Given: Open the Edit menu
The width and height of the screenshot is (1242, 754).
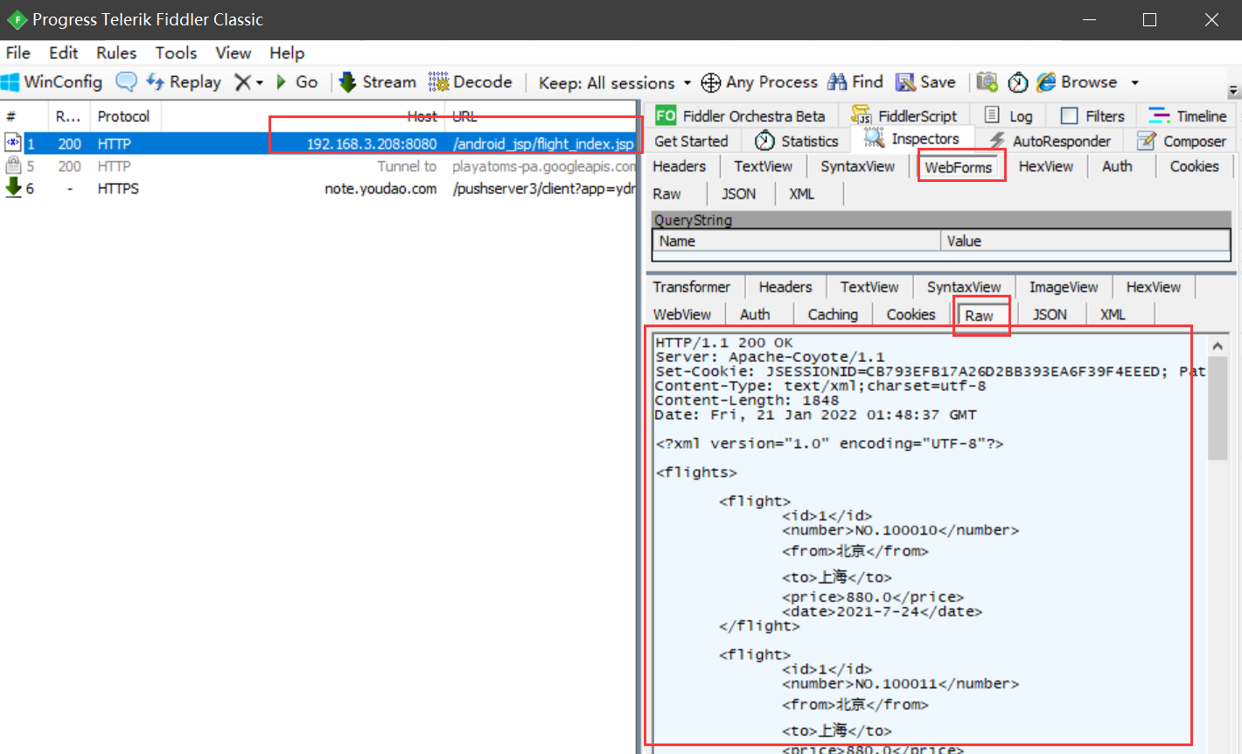Looking at the screenshot, I should [x=63, y=52].
